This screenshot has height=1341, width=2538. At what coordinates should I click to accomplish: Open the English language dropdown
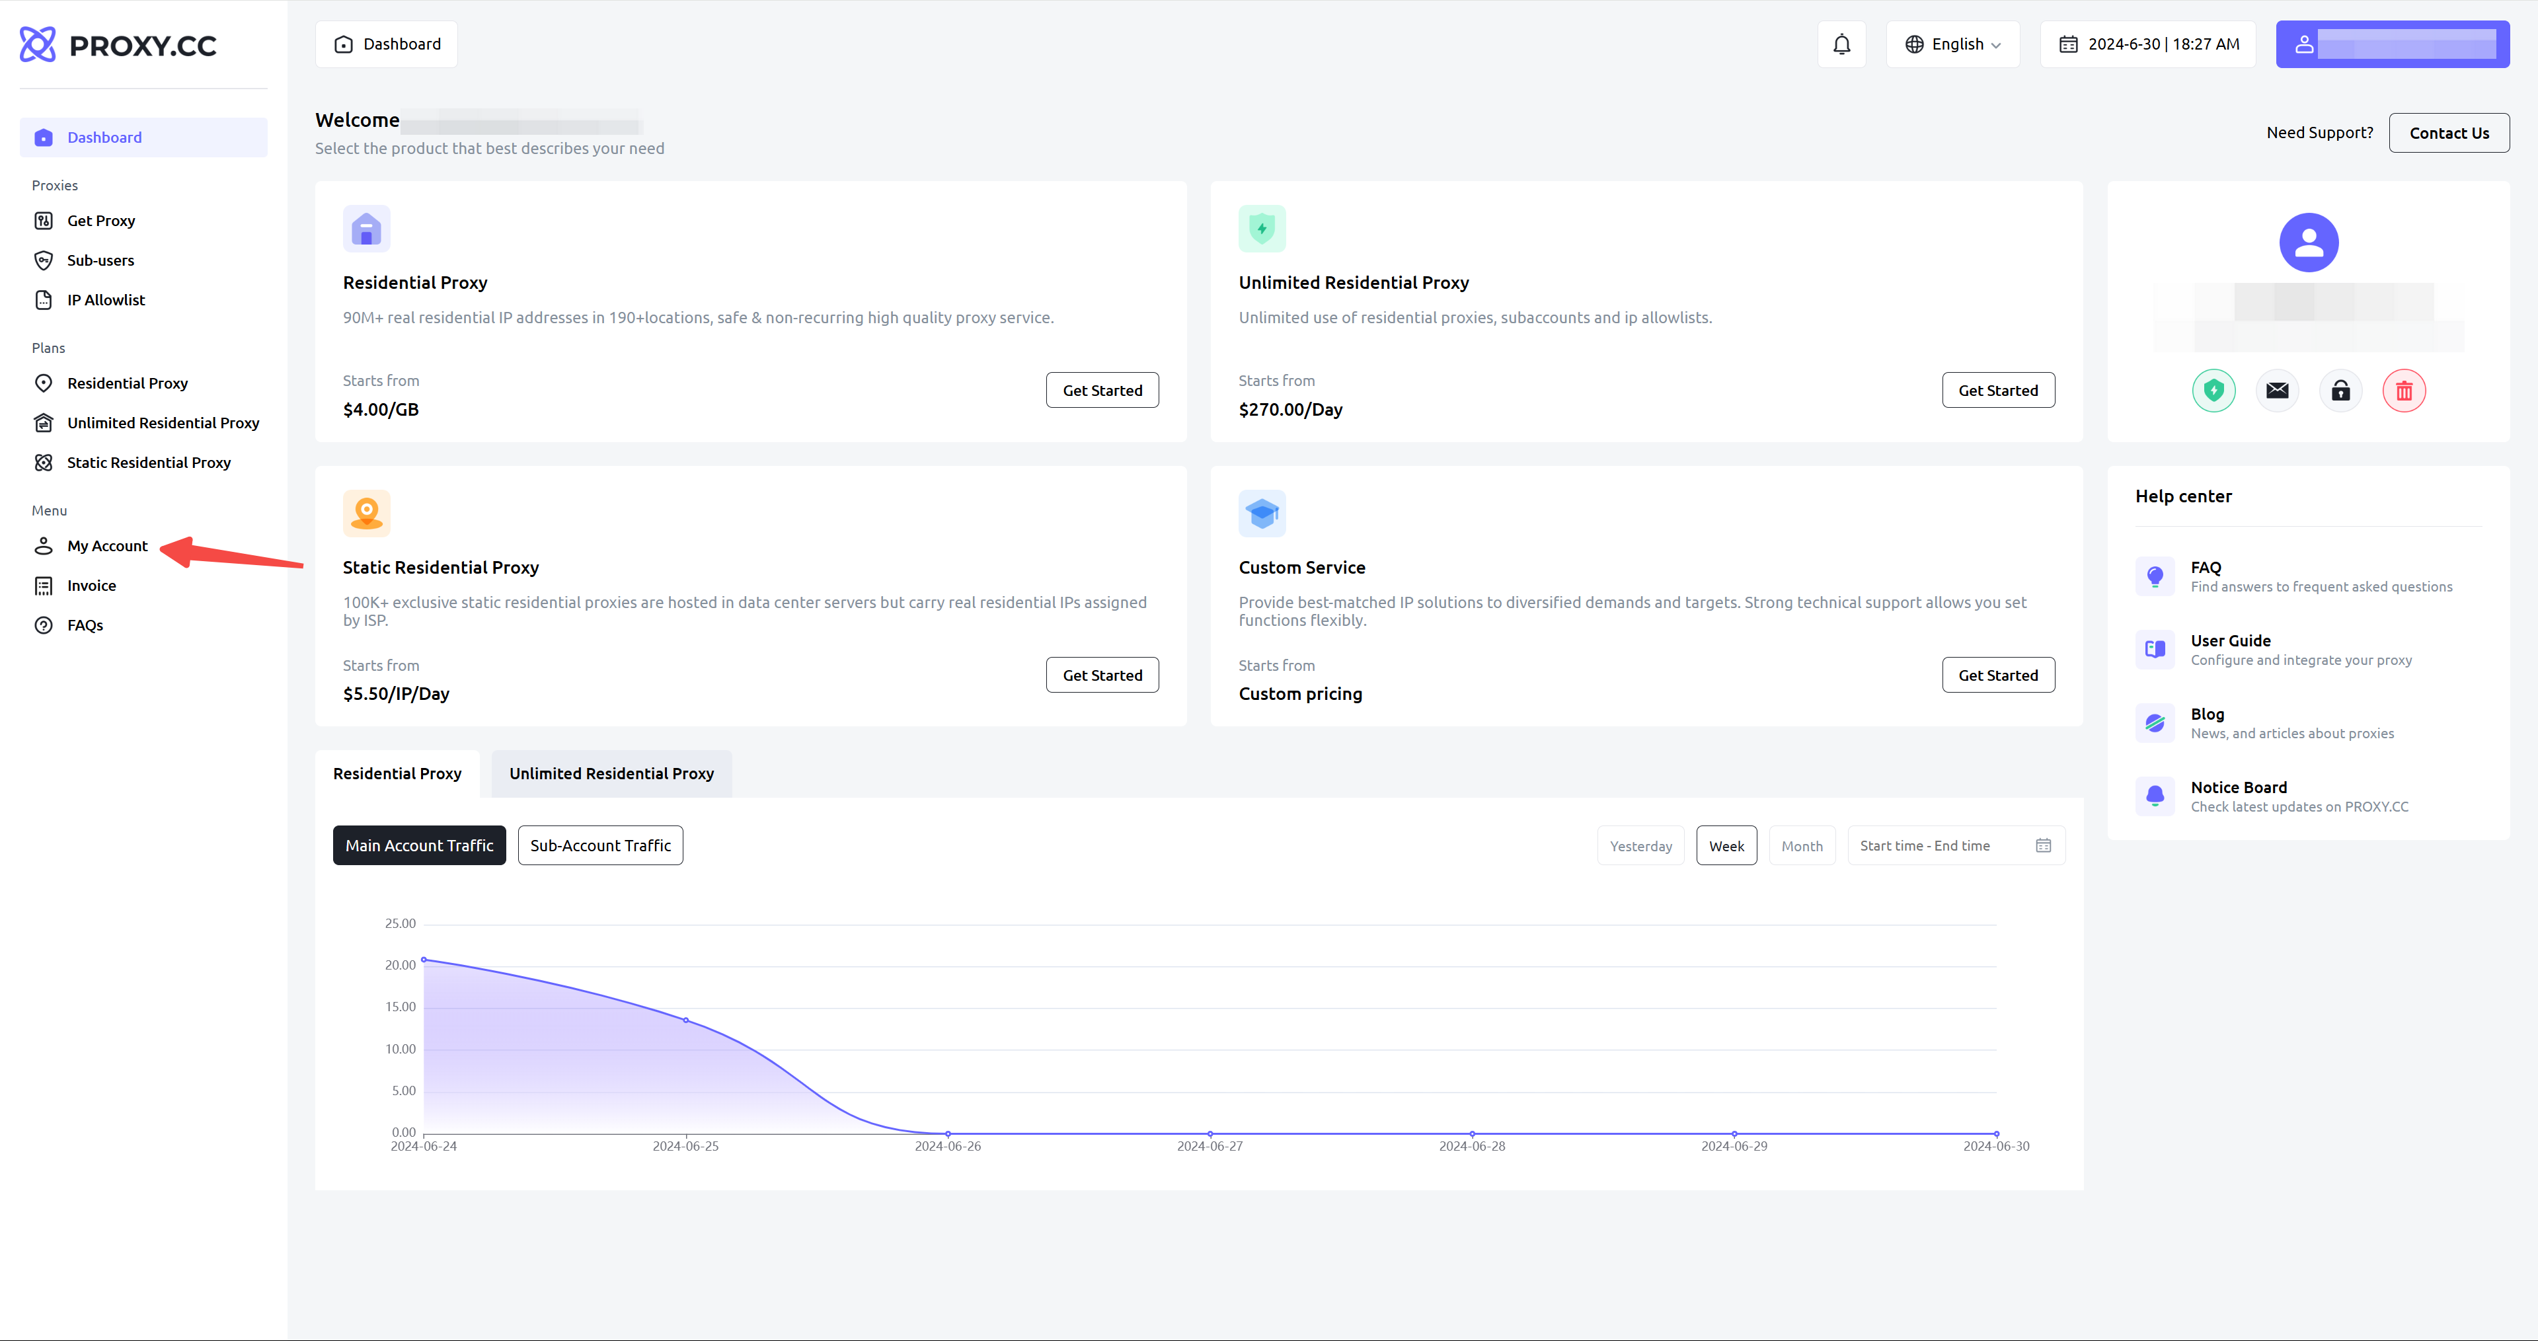[x=1953, y=44]
